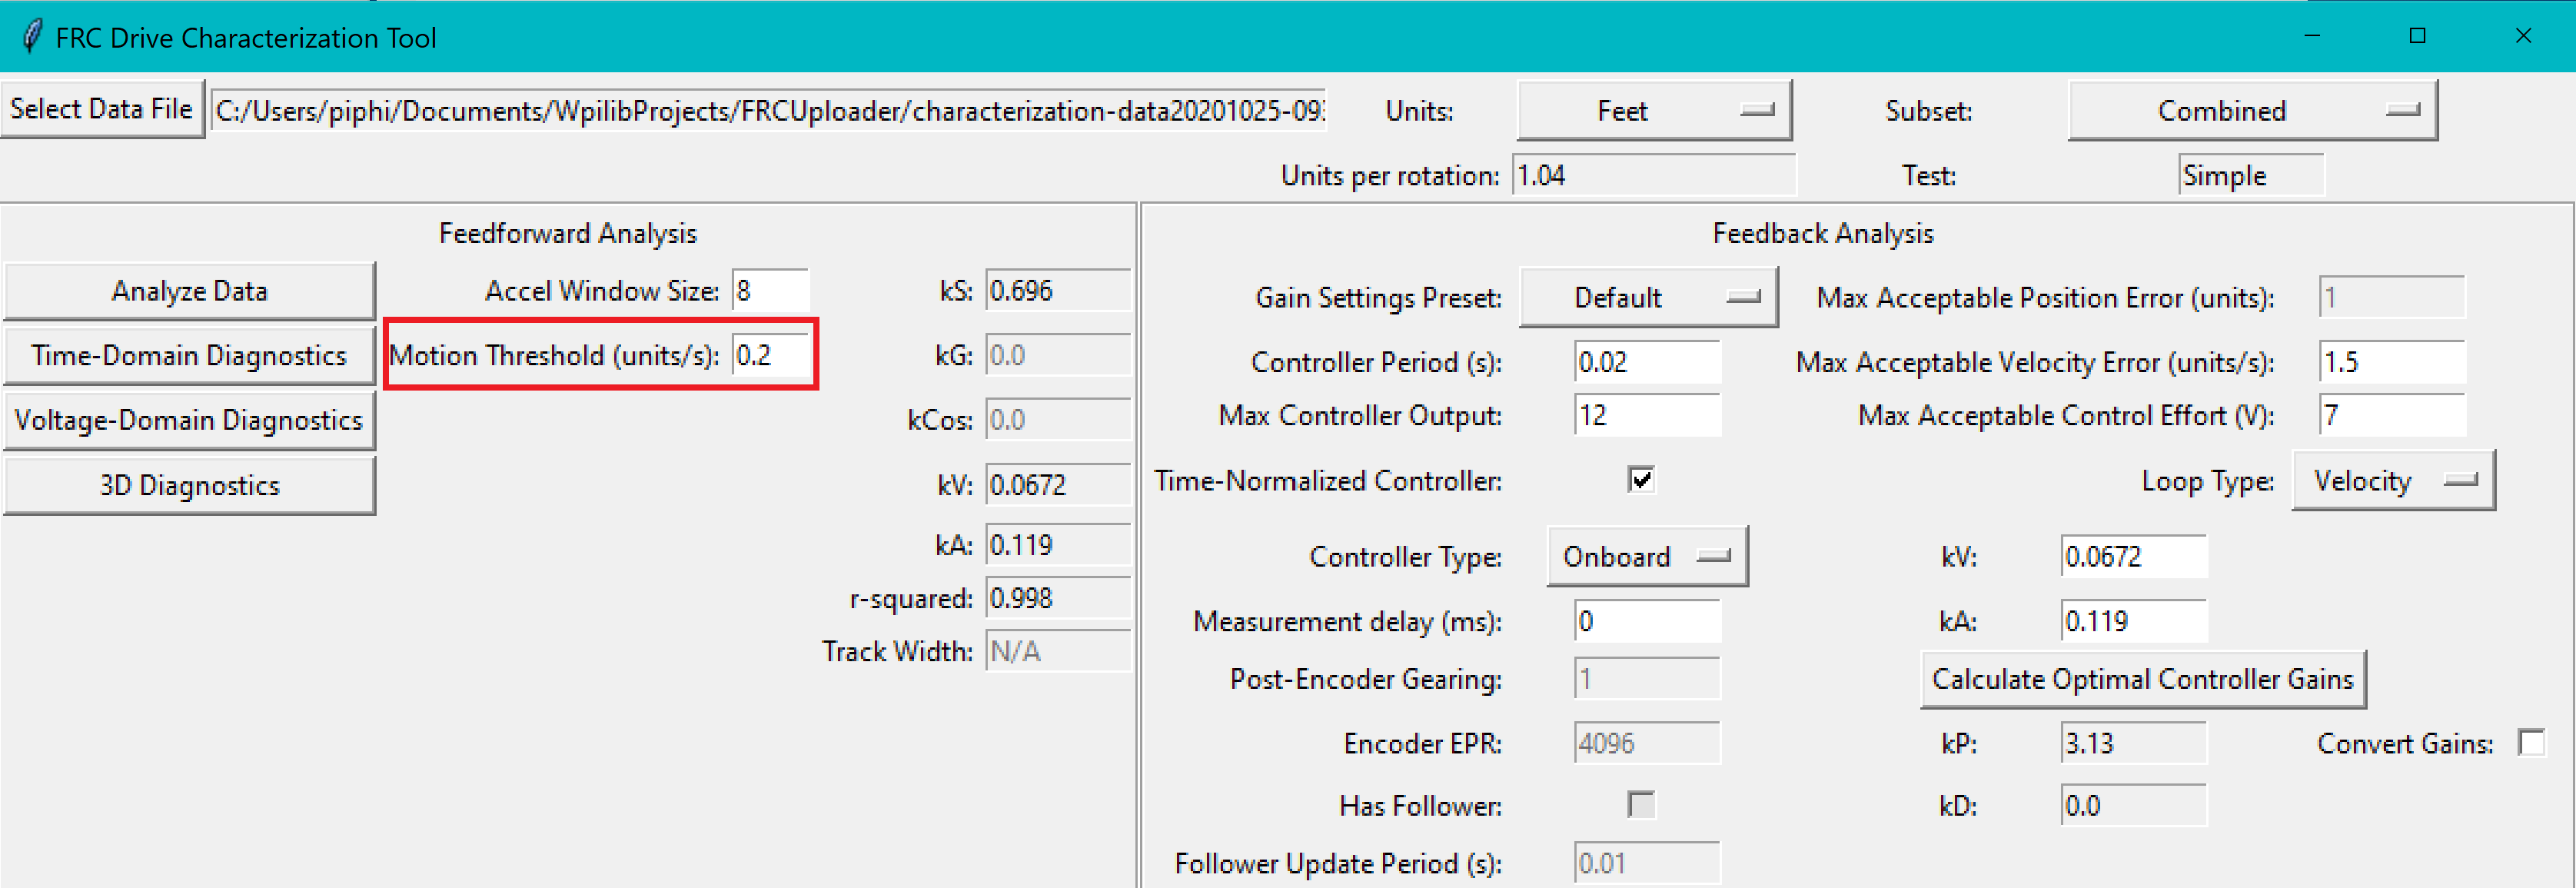This screenshot has height=888, width=2576.
Task: Click the feedback kA field
Action: pos(2134,621)
